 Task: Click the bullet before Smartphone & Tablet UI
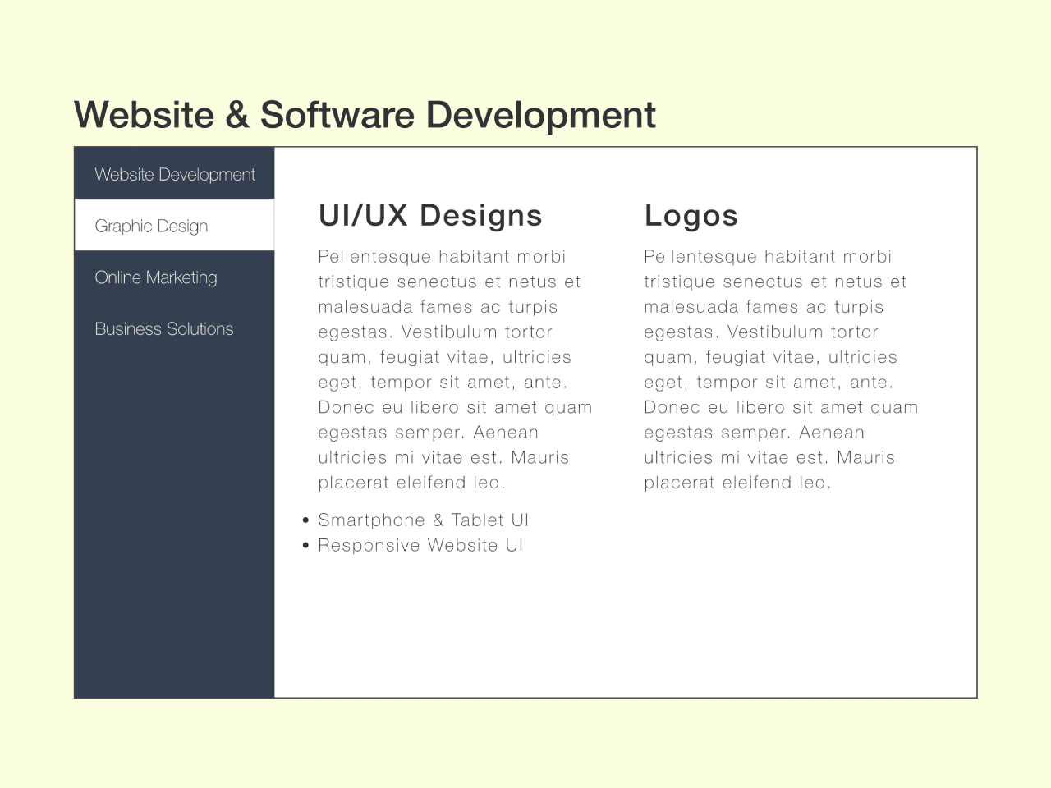tap(305, 520)
